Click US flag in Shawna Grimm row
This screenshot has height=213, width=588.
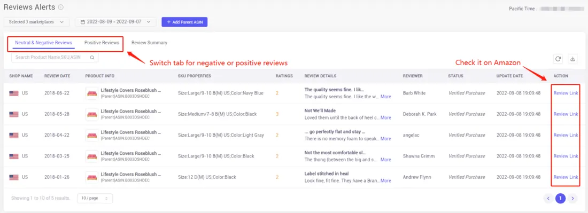[14, 156]
